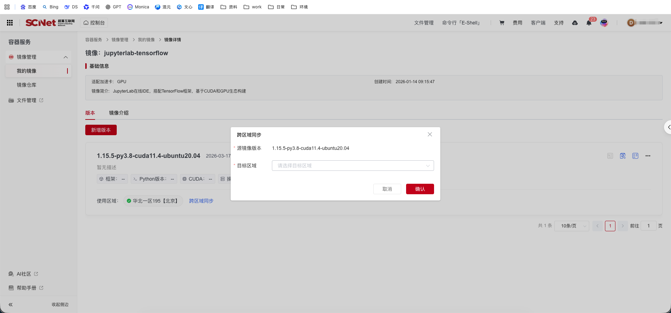Open the Bing bookmark
Viewport: 671px width, 313px height.
pyautogui.click(x=50, y=7)
